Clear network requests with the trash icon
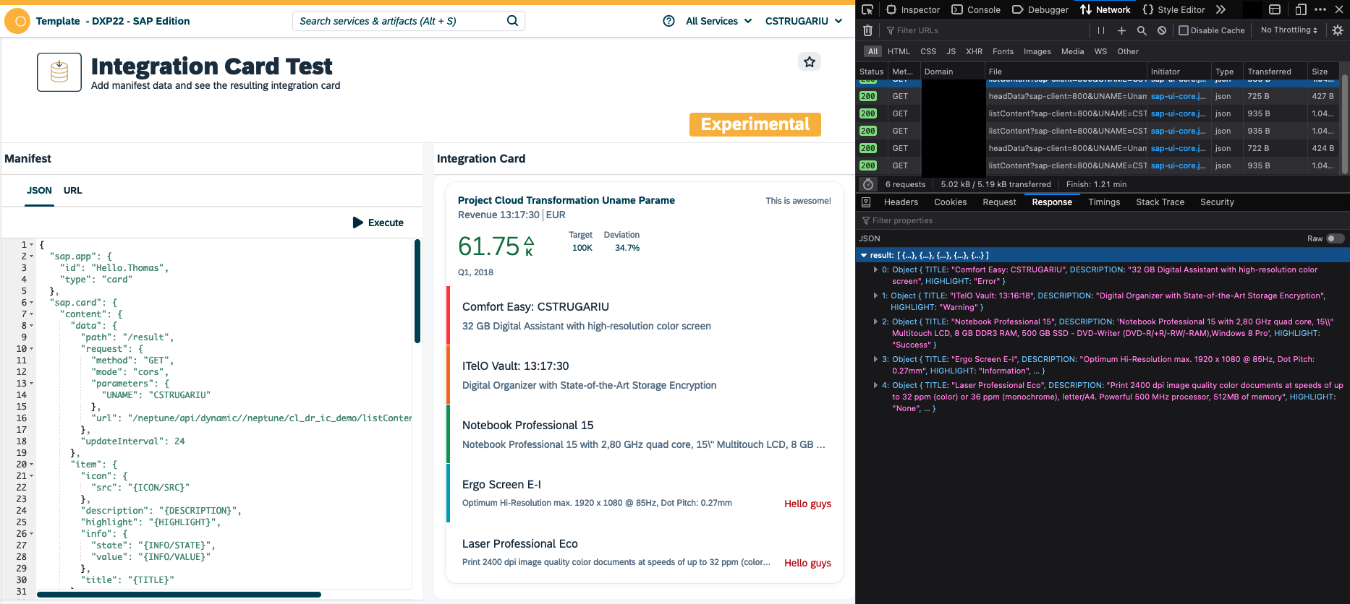 (867, 30)
